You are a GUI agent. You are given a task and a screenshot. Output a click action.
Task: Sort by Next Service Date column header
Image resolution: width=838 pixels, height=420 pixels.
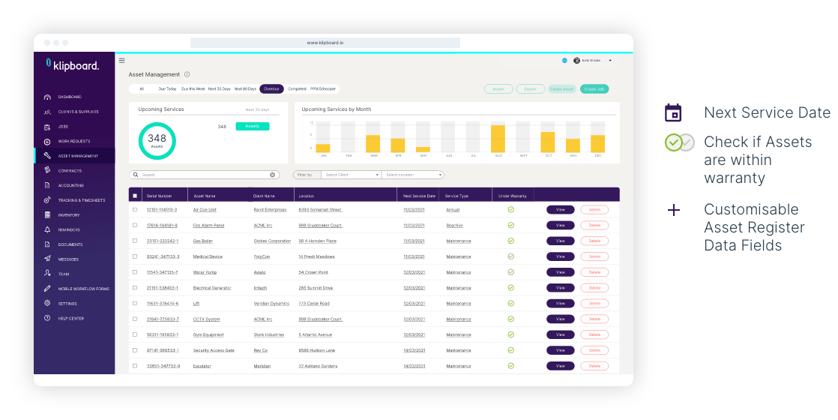(419, 196)
